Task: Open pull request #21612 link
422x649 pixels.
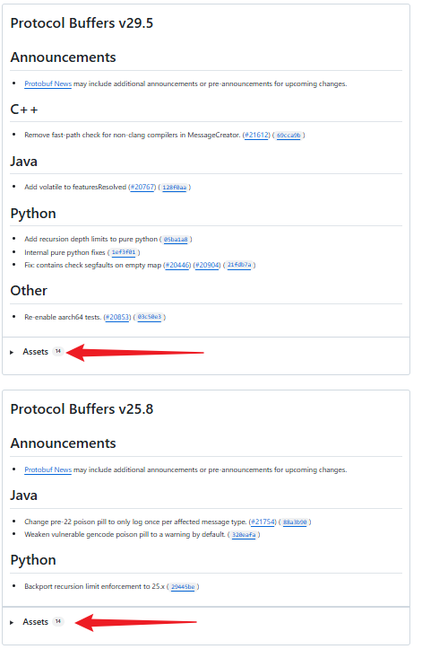Action: (x=256, y=136)
